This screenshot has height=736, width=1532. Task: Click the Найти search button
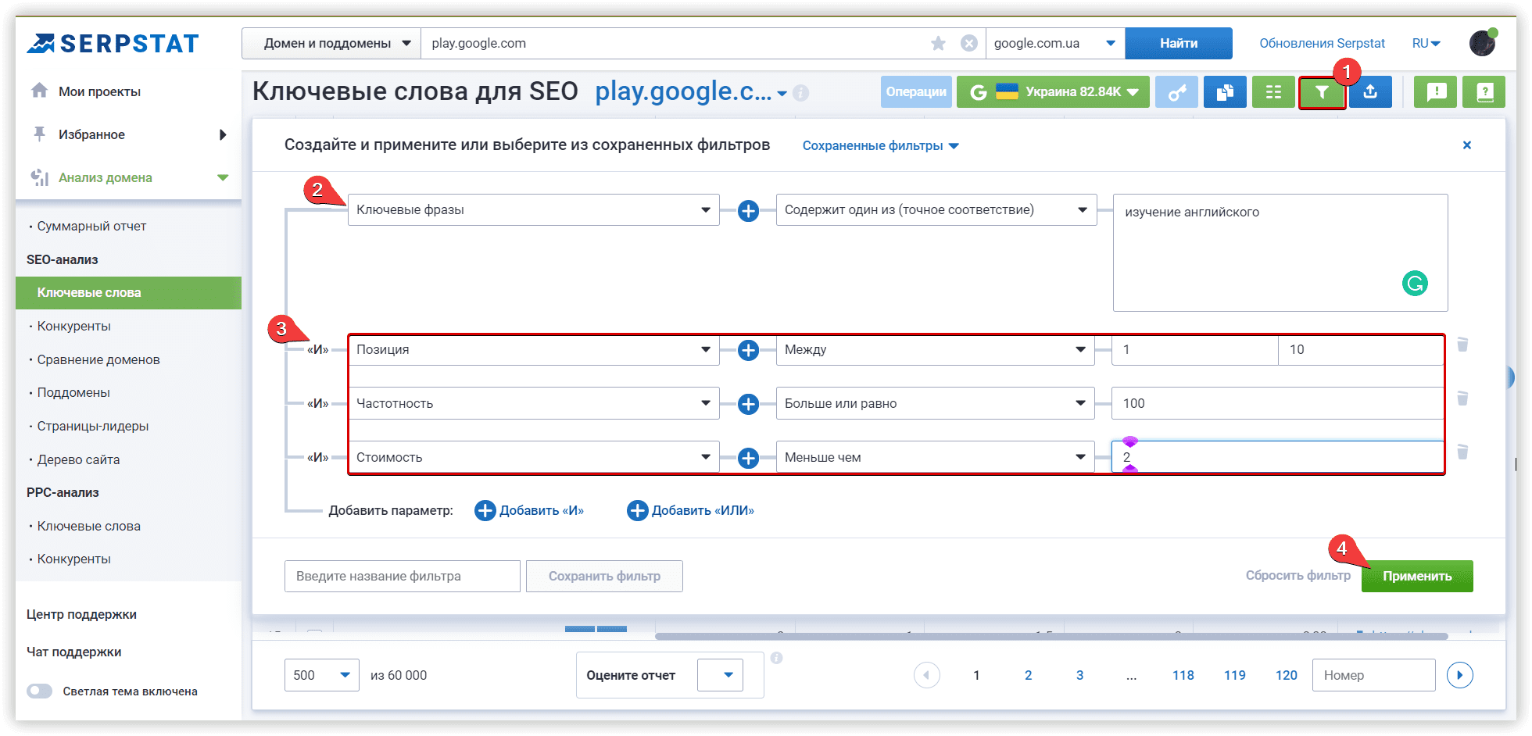[x=1179, y=44]
